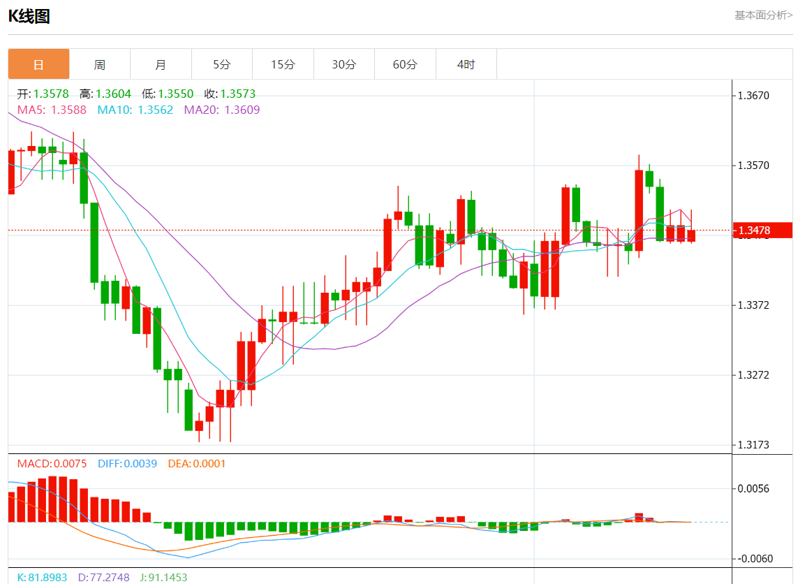
Task: Click the K线图 heading
Action: coord(29,17)
